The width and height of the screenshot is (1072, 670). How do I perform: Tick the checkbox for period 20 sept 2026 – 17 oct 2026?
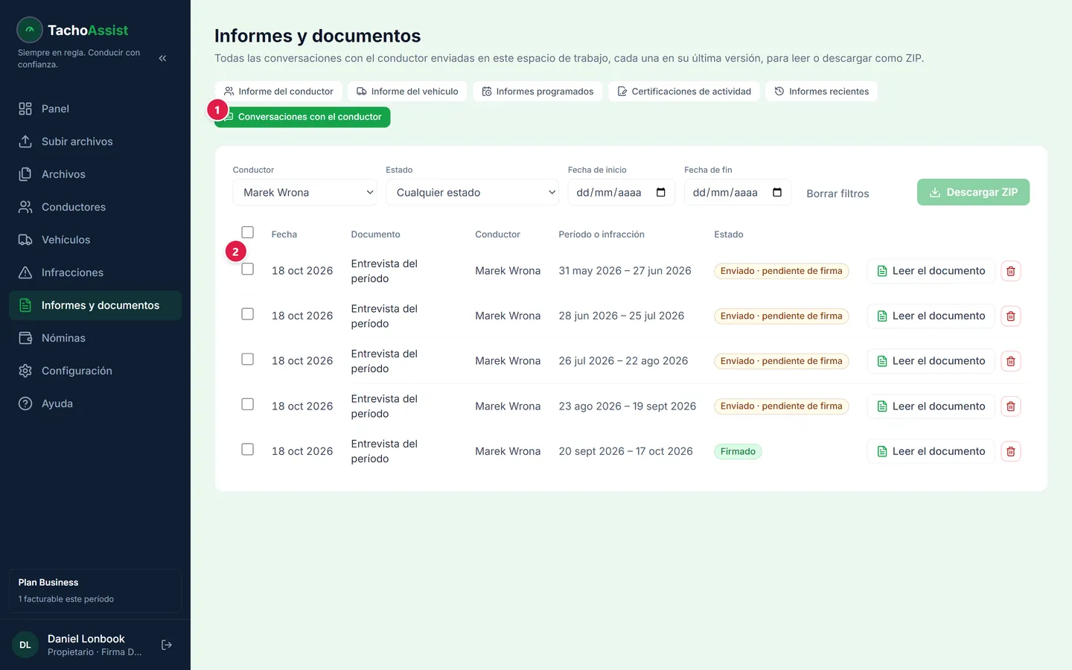248,449
